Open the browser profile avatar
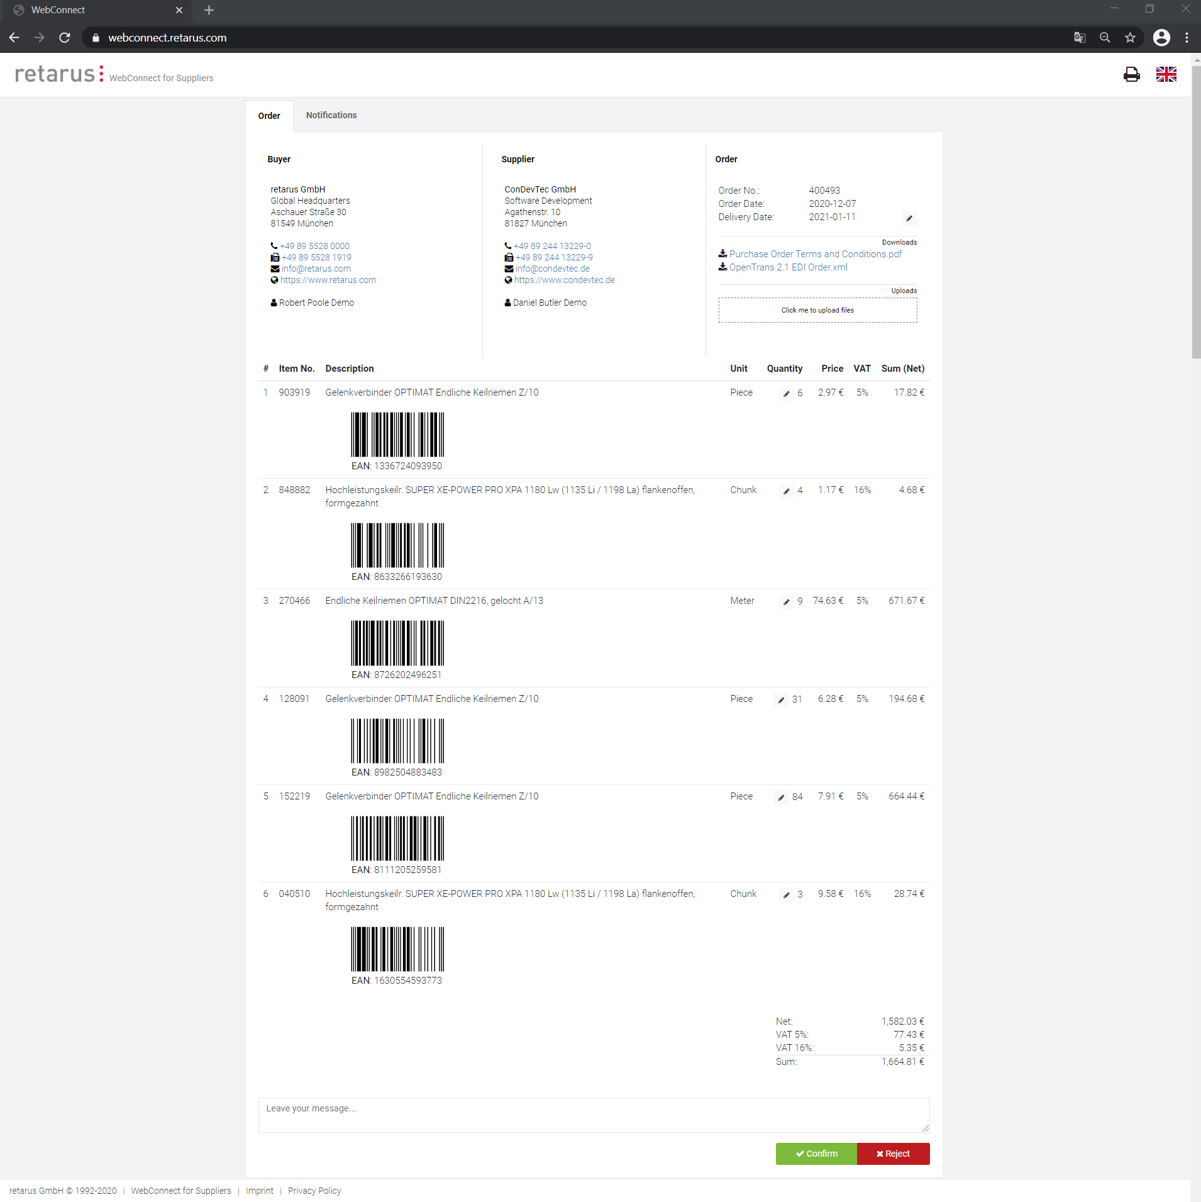1201x1202 pixels. pos(1161,38)
